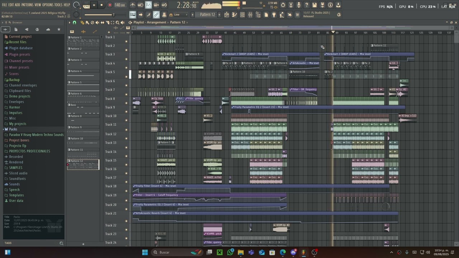Open the Playlist view via toolbar icon

point(227,15)
